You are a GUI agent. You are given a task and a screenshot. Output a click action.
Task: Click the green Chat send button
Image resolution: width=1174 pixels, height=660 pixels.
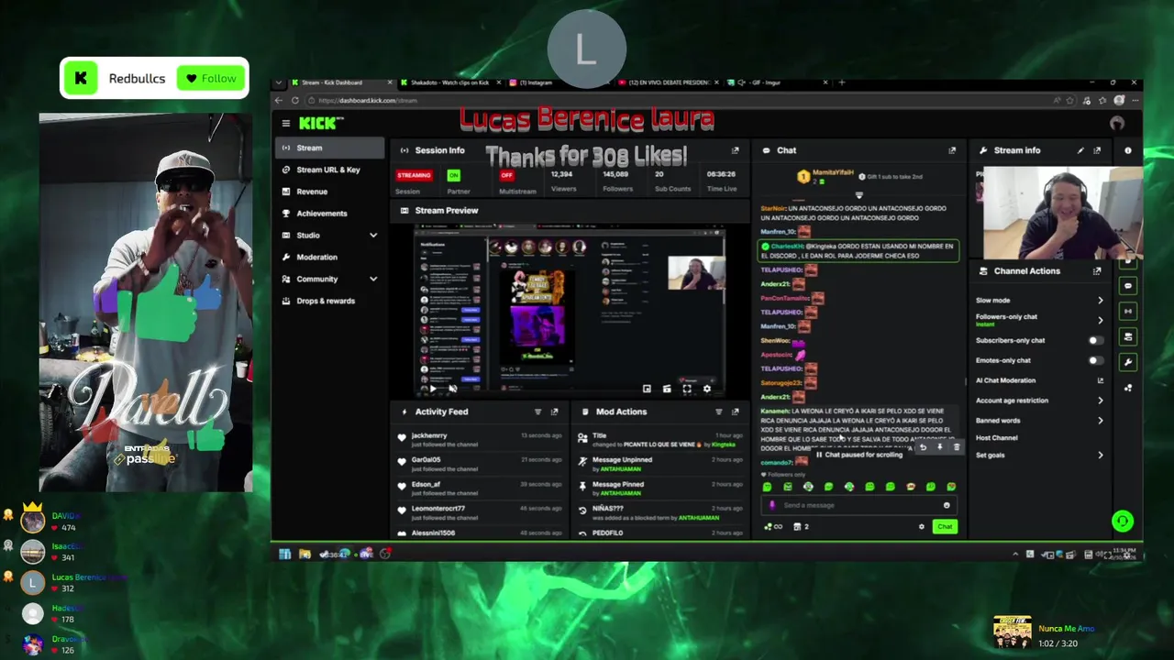coord(945,526)
